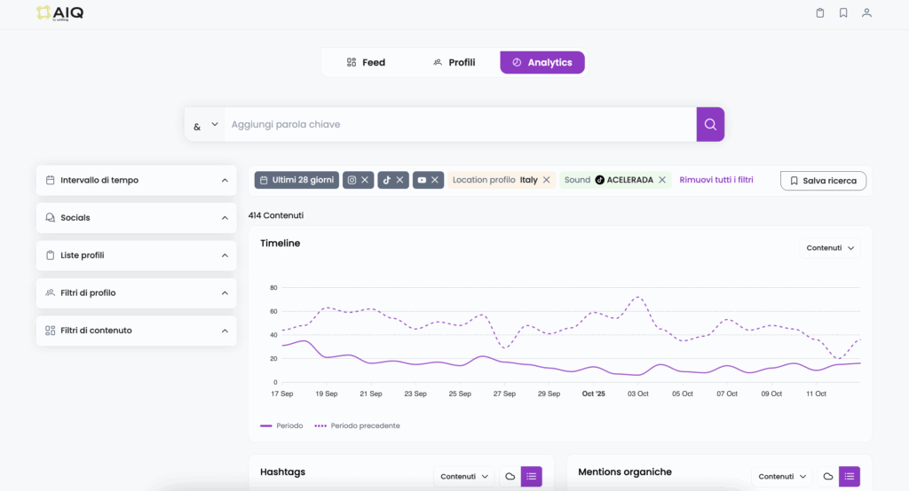Switch to the Profili tab
This screenshot has height=491, width=909.
pos(454,63)
